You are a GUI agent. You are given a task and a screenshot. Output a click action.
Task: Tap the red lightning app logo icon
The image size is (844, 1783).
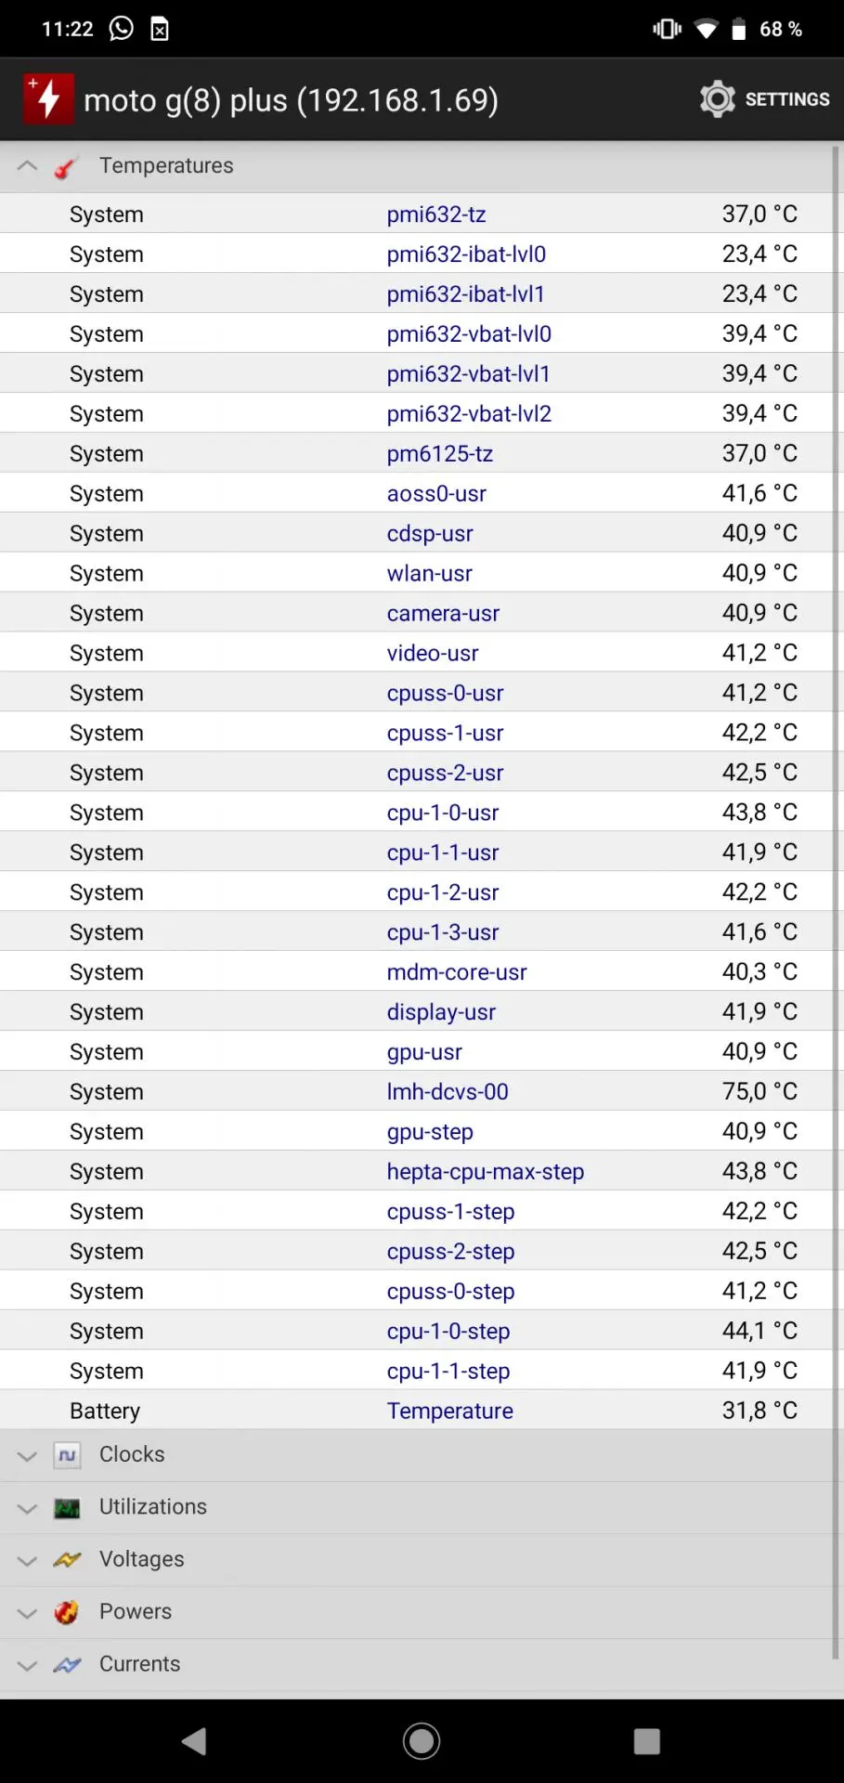coord(48,98)
